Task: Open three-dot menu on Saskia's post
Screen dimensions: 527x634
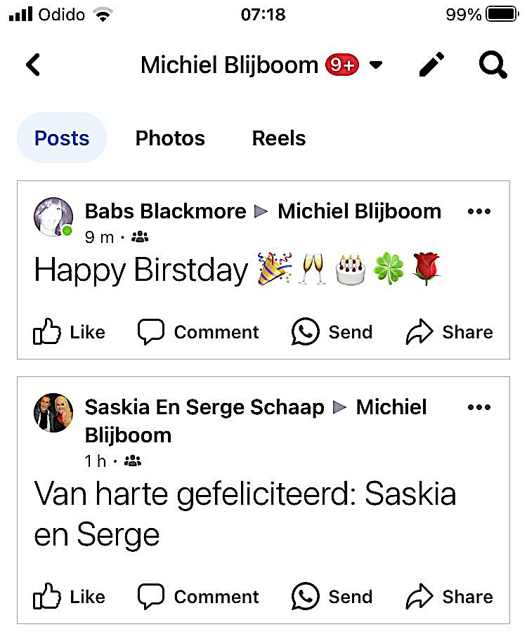Action: click(479, 407)
